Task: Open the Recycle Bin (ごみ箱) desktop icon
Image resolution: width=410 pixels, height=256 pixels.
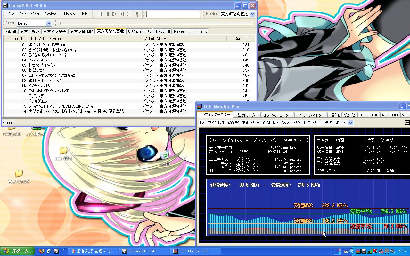Action: pos(165,158)
